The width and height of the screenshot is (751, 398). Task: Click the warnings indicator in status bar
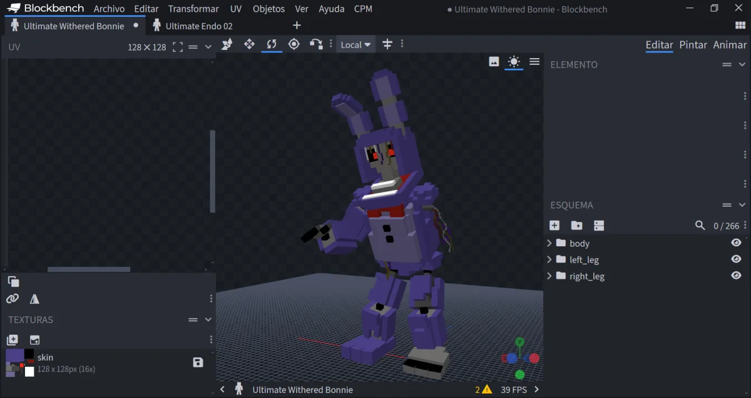(x=483, y=389)
